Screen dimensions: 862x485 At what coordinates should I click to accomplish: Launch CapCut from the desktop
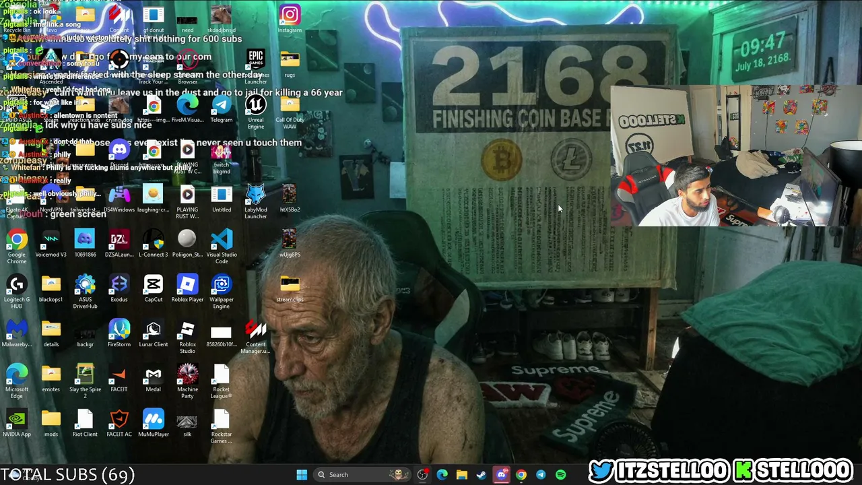tap(153, 289)
